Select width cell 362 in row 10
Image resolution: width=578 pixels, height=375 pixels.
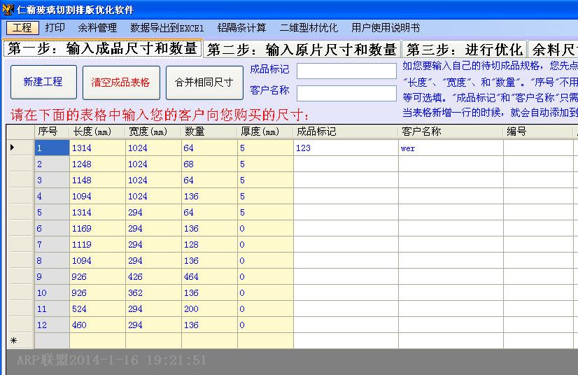[x=153, y=292]
